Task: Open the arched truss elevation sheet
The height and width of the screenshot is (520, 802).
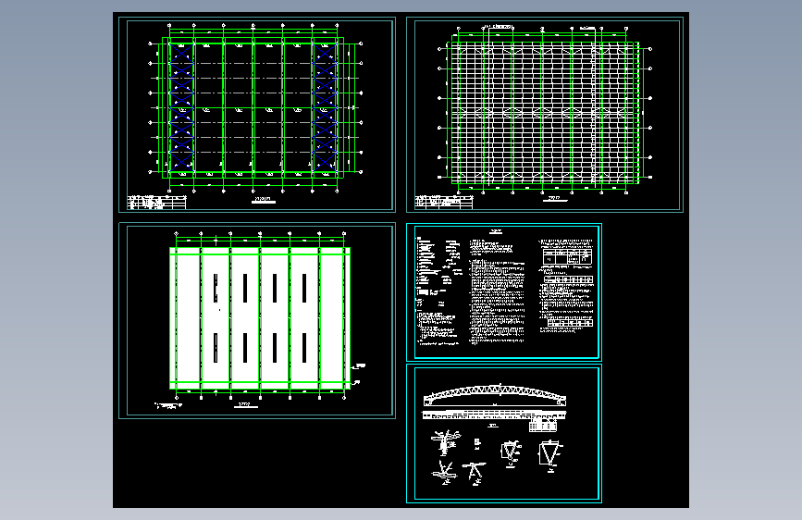Action: coord(504,434)
